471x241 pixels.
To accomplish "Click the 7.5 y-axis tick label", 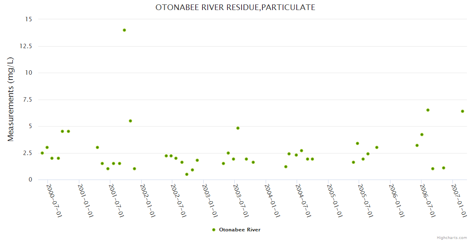I will tap(27, 100).
